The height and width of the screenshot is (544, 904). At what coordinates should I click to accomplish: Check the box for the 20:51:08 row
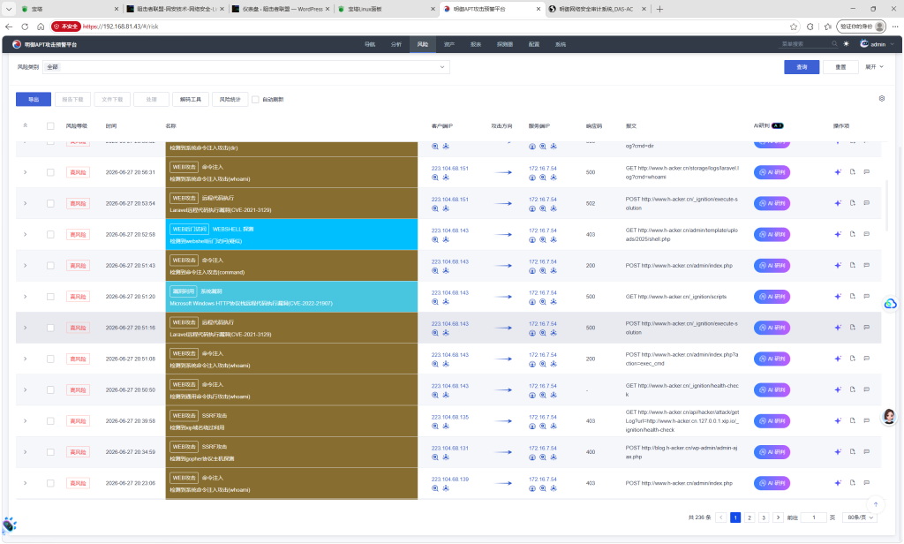50,359
